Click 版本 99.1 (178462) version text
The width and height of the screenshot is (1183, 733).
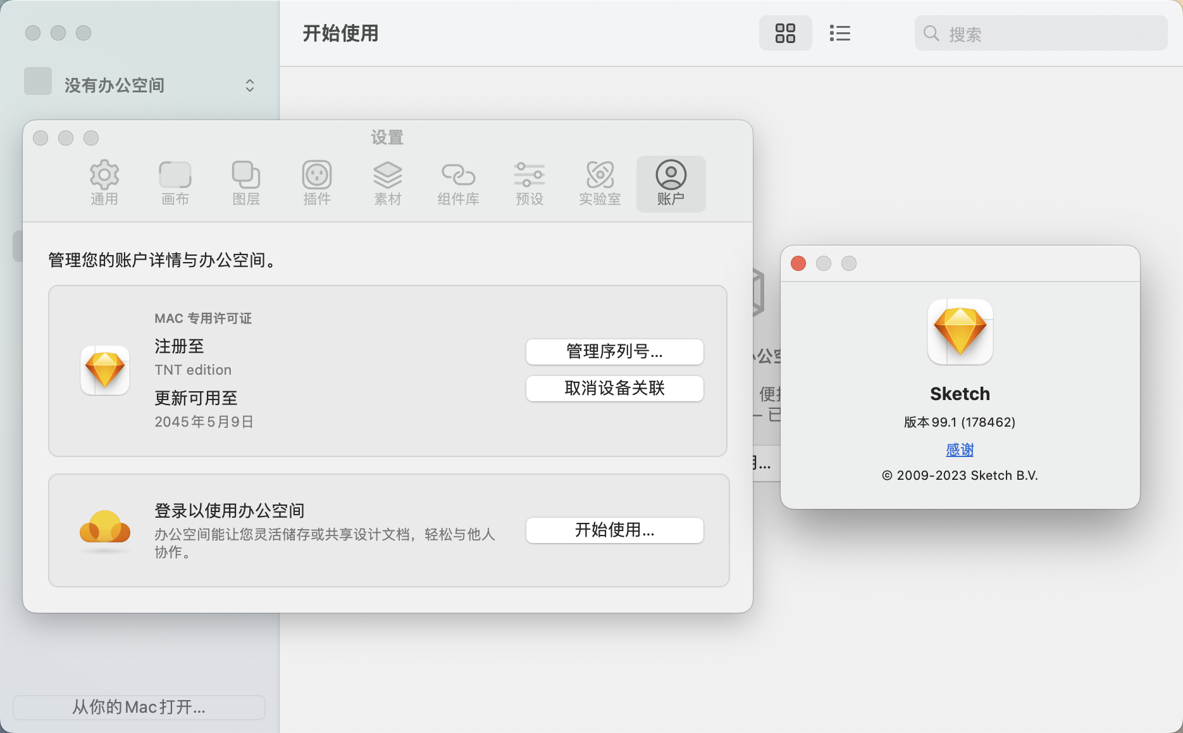click(x=960, y=422)
